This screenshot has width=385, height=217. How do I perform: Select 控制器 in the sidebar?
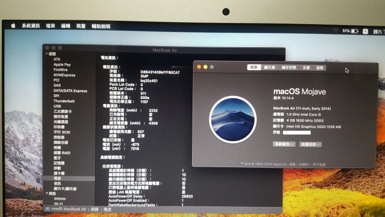click(x=59, y=137)
